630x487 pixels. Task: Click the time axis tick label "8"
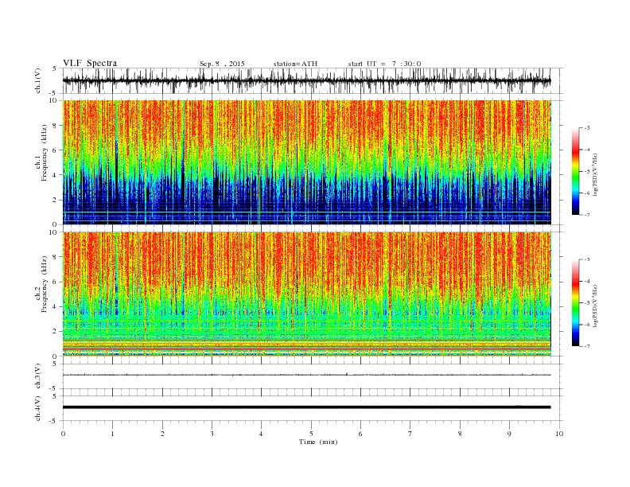tap(460, 434)
